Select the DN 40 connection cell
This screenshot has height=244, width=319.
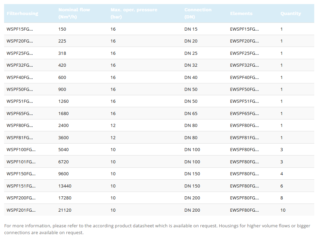pos(191,78)
